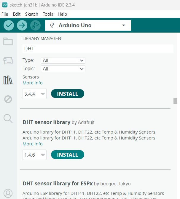This screenshot has height=199, width=180.
Task: Open the Tools menu
Action: click(x=48, y=14)
